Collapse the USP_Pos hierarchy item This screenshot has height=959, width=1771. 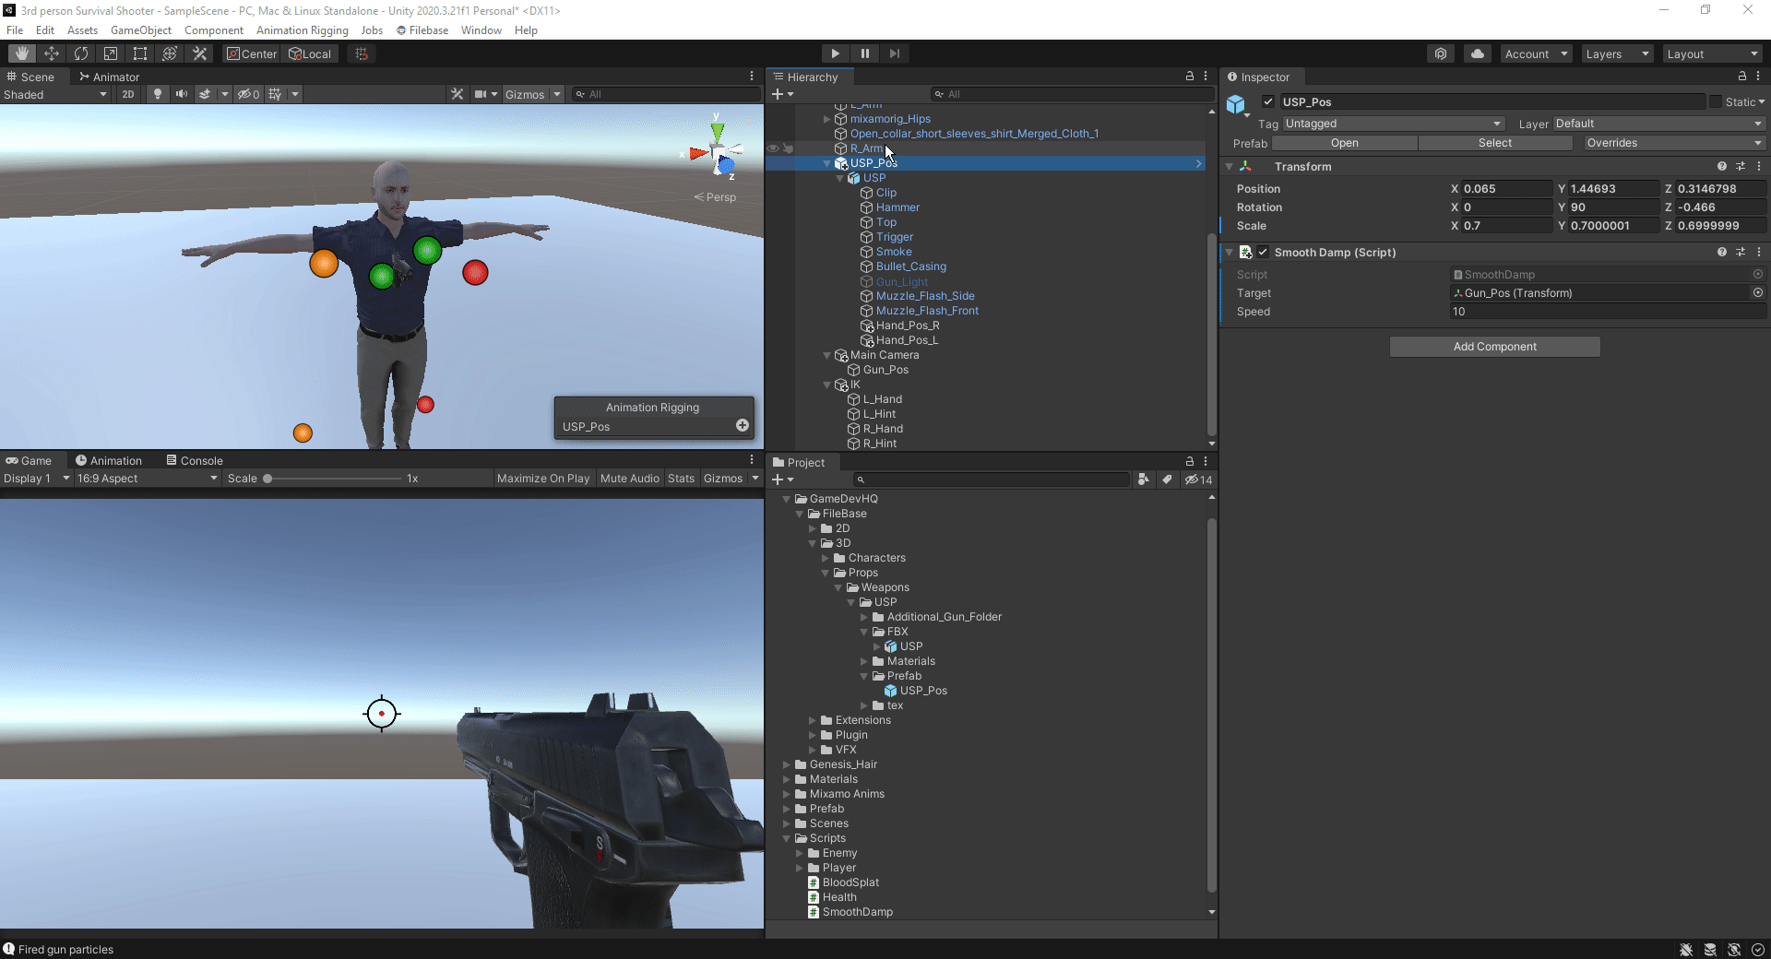(826, 163)
